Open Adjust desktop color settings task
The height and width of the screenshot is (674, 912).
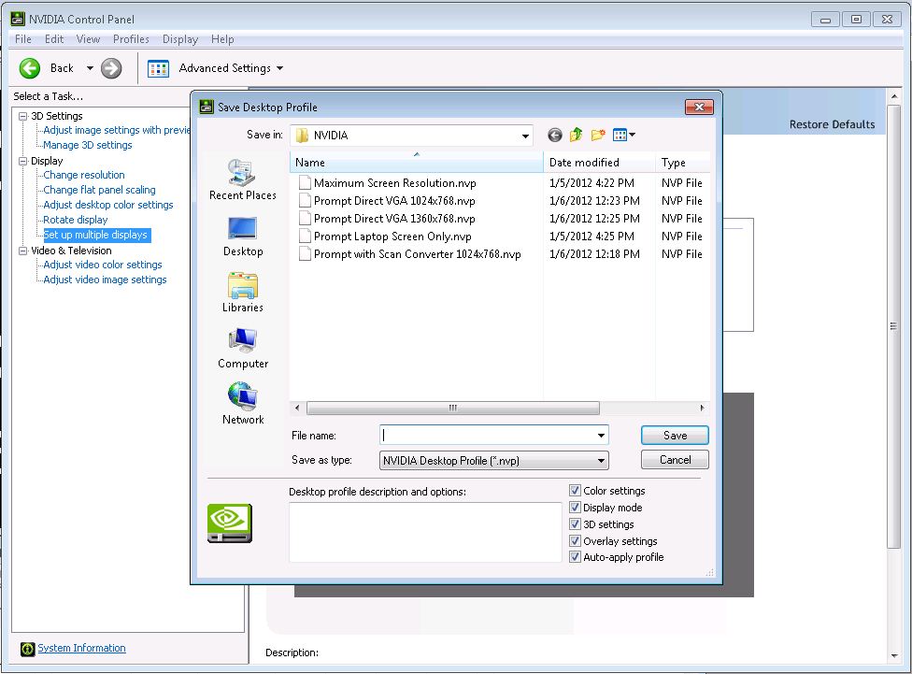point(108,205)
